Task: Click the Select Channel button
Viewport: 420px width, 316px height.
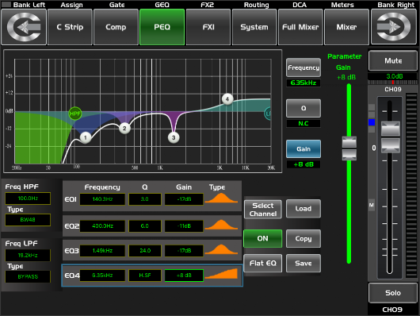Action: [x=263, y=210]
